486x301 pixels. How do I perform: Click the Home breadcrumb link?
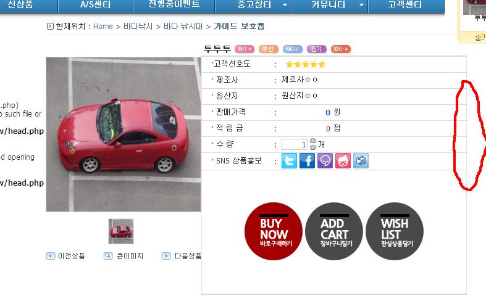(103, 27)
